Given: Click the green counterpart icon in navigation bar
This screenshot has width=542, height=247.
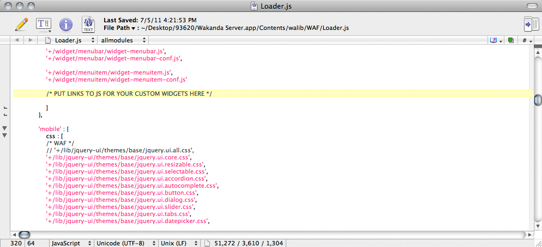Looking at the screenshot, I should tap(510, 40).
